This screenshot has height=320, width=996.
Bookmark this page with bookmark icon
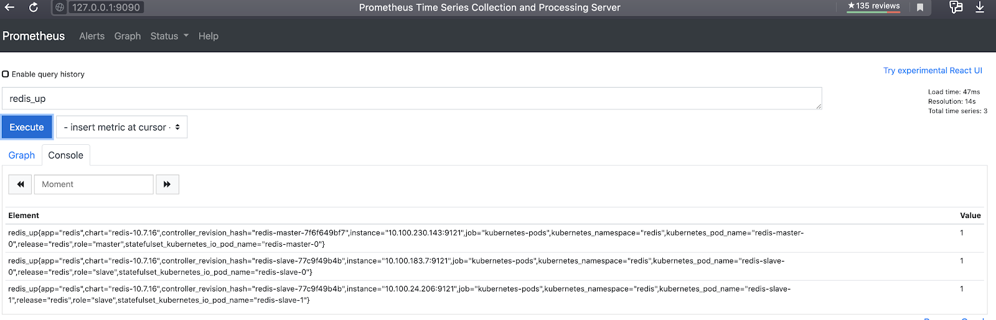coord(920,7)
